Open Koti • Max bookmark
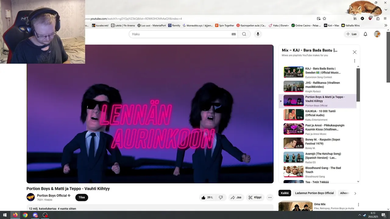This screenshot has width=390, height=219. click(x=331, y=26)
